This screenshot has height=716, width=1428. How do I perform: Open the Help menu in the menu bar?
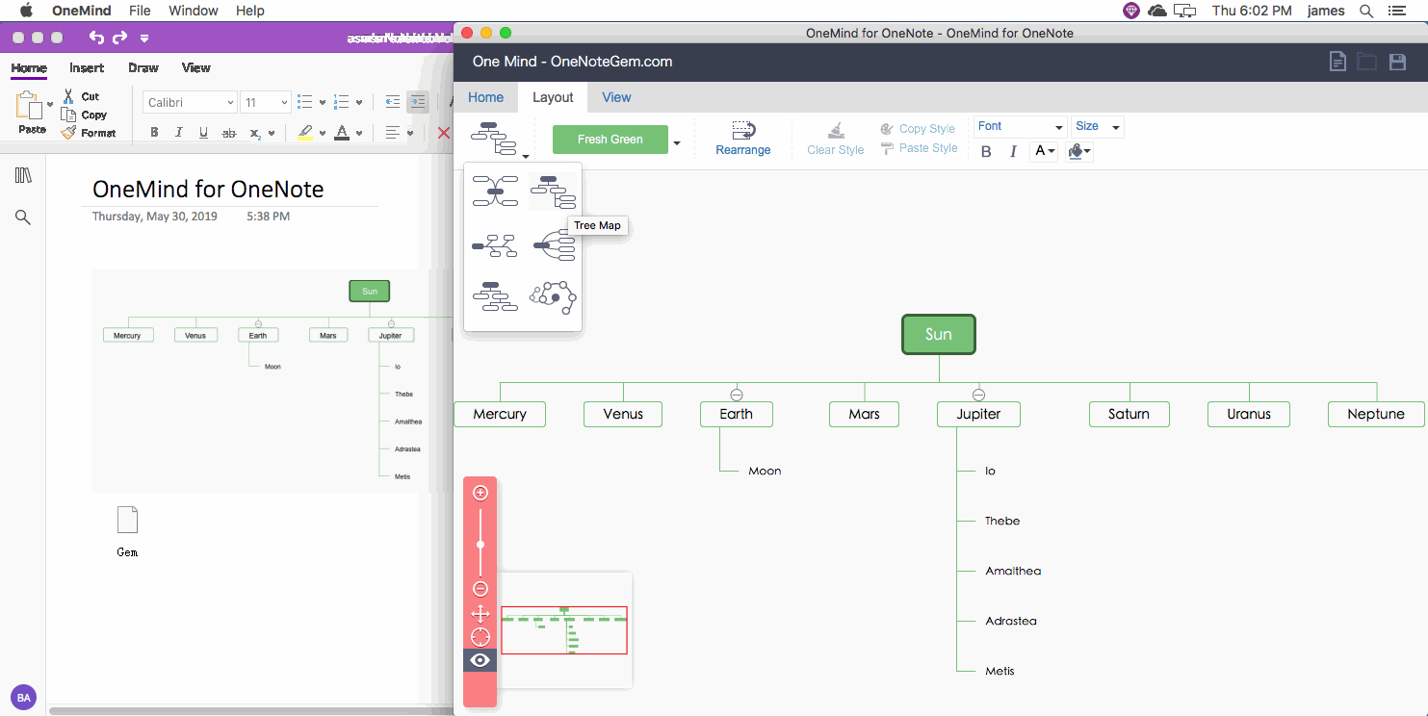[x=250, y=11]
